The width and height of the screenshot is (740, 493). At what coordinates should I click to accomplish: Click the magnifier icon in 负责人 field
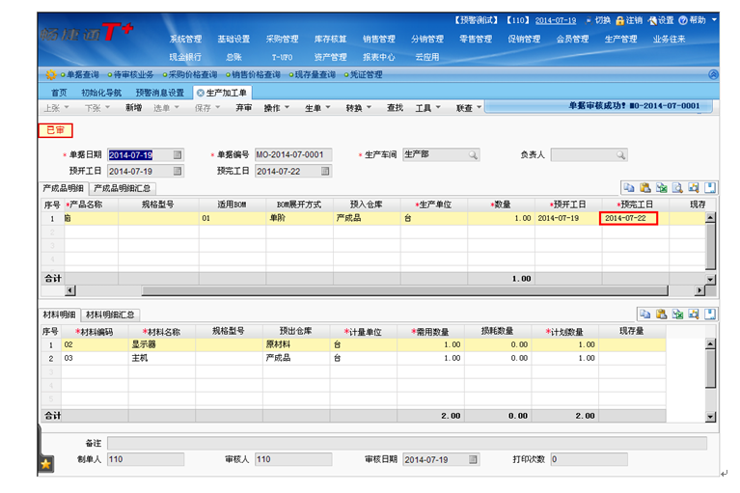[x=619, y=154]
